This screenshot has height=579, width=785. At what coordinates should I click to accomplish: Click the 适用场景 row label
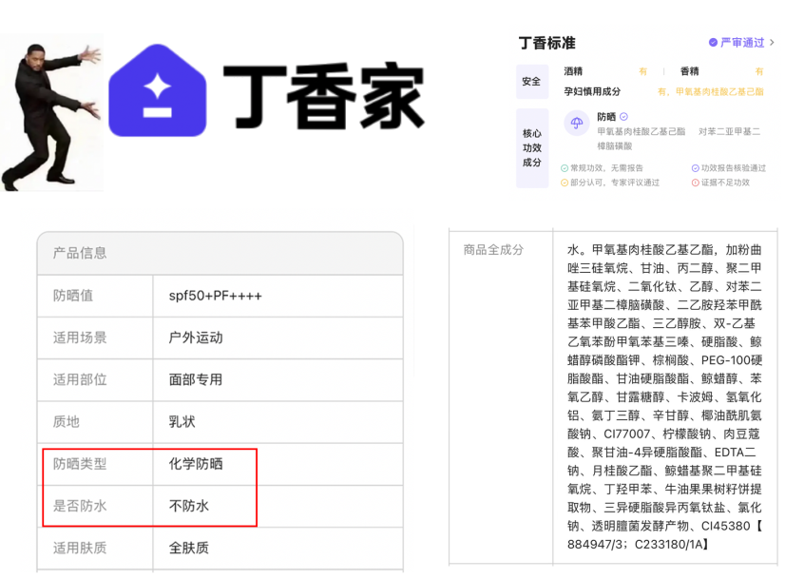point(80,338)
